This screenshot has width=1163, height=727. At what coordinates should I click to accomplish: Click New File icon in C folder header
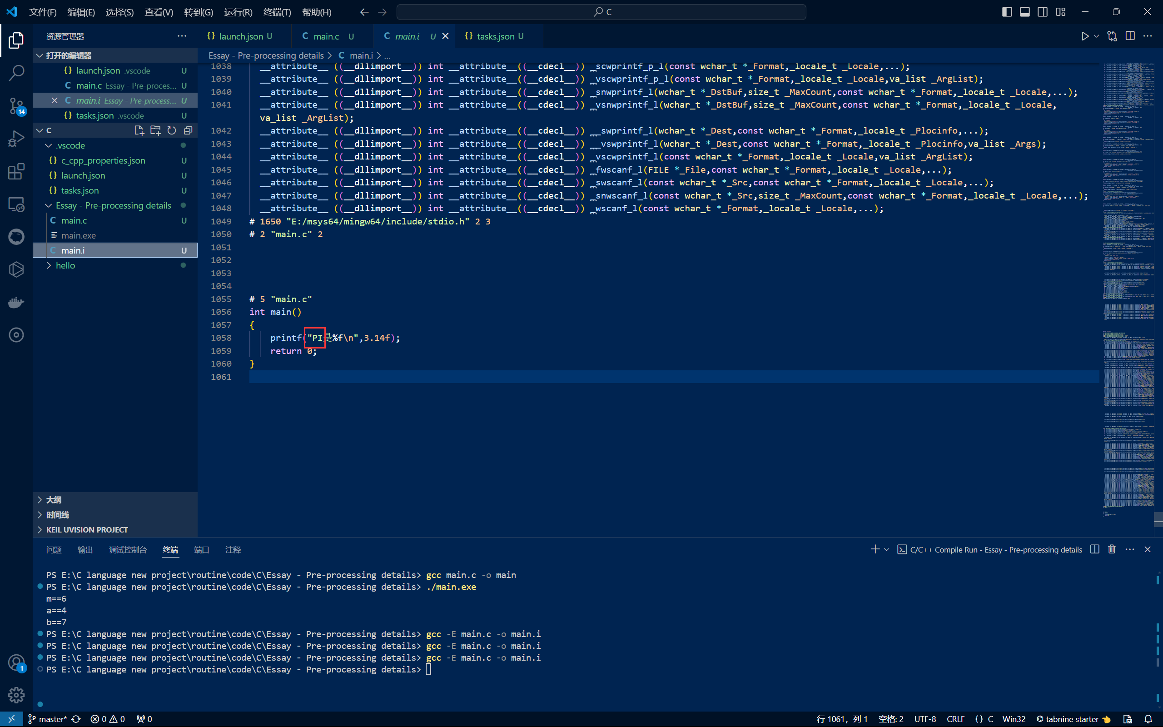(139, 130)
